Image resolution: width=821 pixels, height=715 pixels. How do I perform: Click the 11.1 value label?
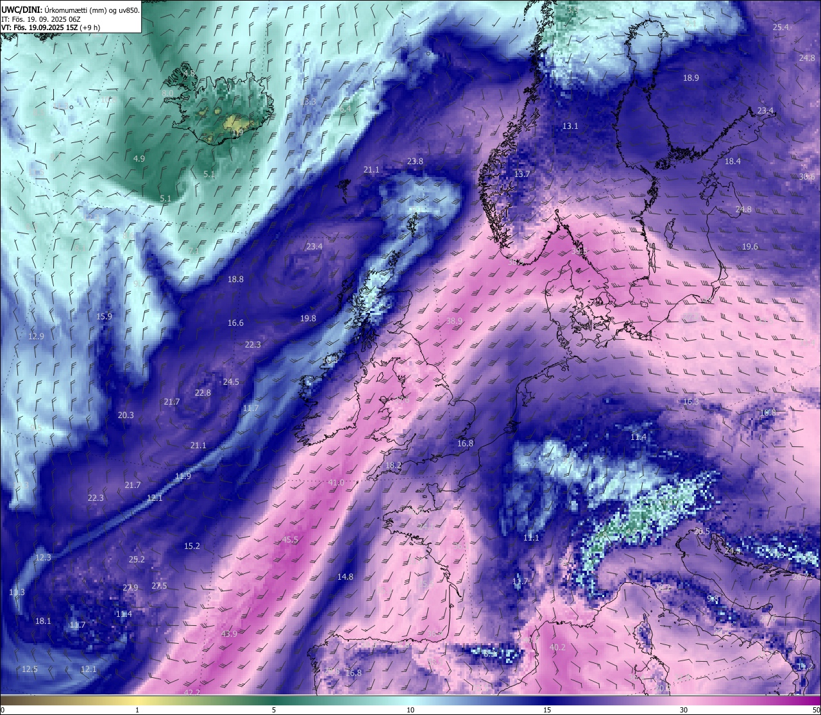pyautogui.click(x=531, y=537)
